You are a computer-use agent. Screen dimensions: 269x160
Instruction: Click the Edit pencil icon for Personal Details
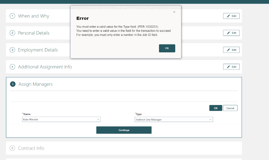pos(228,33)
